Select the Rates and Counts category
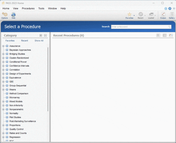This screenshot has width=176, height=143. (18, 133)
